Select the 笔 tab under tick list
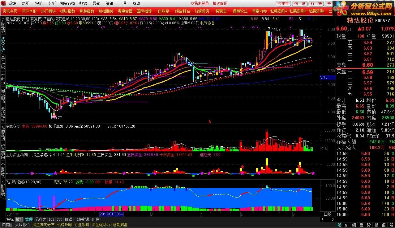Image resolution: width=395 pixels, height=228 pixels. click(x=339, y=225)
